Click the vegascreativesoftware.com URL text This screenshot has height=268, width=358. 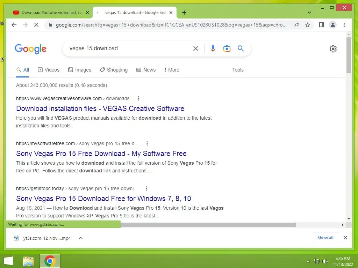pos(73,98)
